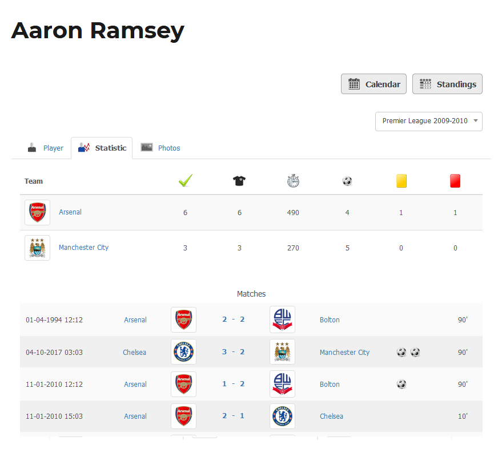Click the Manchester City crest in stats table

38,248
